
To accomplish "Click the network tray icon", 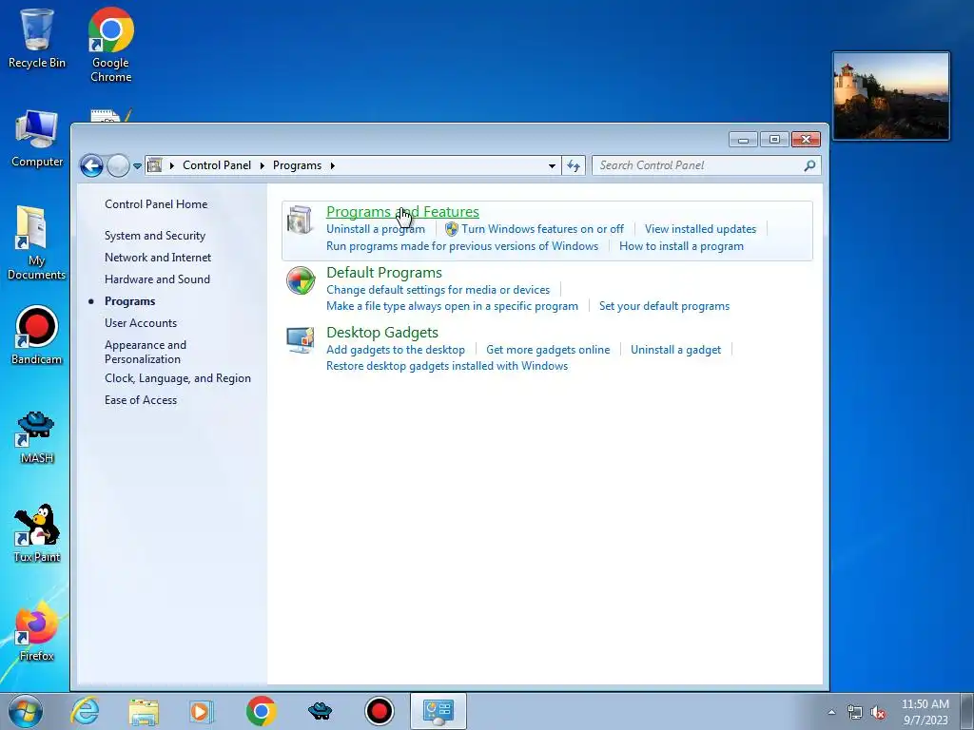I will coord(855,713).
